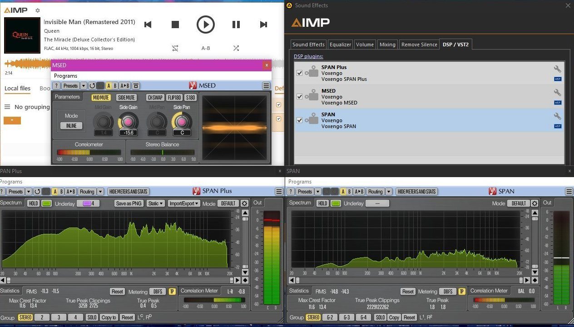Open SPAN plugin wrench settings
The width and height of the screenshot is (574, 327).
tap(557, 116)
